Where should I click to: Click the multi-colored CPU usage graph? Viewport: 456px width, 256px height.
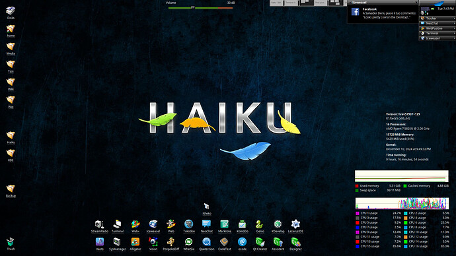(x=402, y=203)
